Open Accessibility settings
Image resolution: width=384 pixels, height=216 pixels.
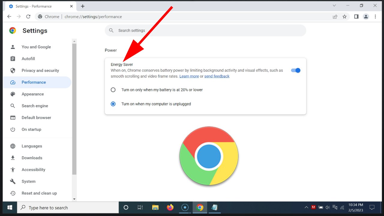[33, 170]
